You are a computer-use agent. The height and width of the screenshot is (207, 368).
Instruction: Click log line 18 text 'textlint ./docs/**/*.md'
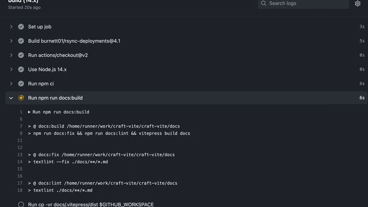pos(60,190)
